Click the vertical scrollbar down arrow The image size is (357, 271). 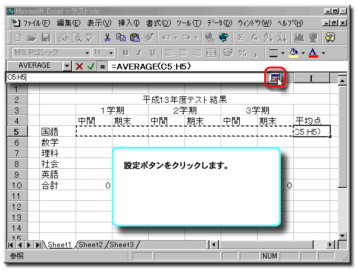(342, 235)
